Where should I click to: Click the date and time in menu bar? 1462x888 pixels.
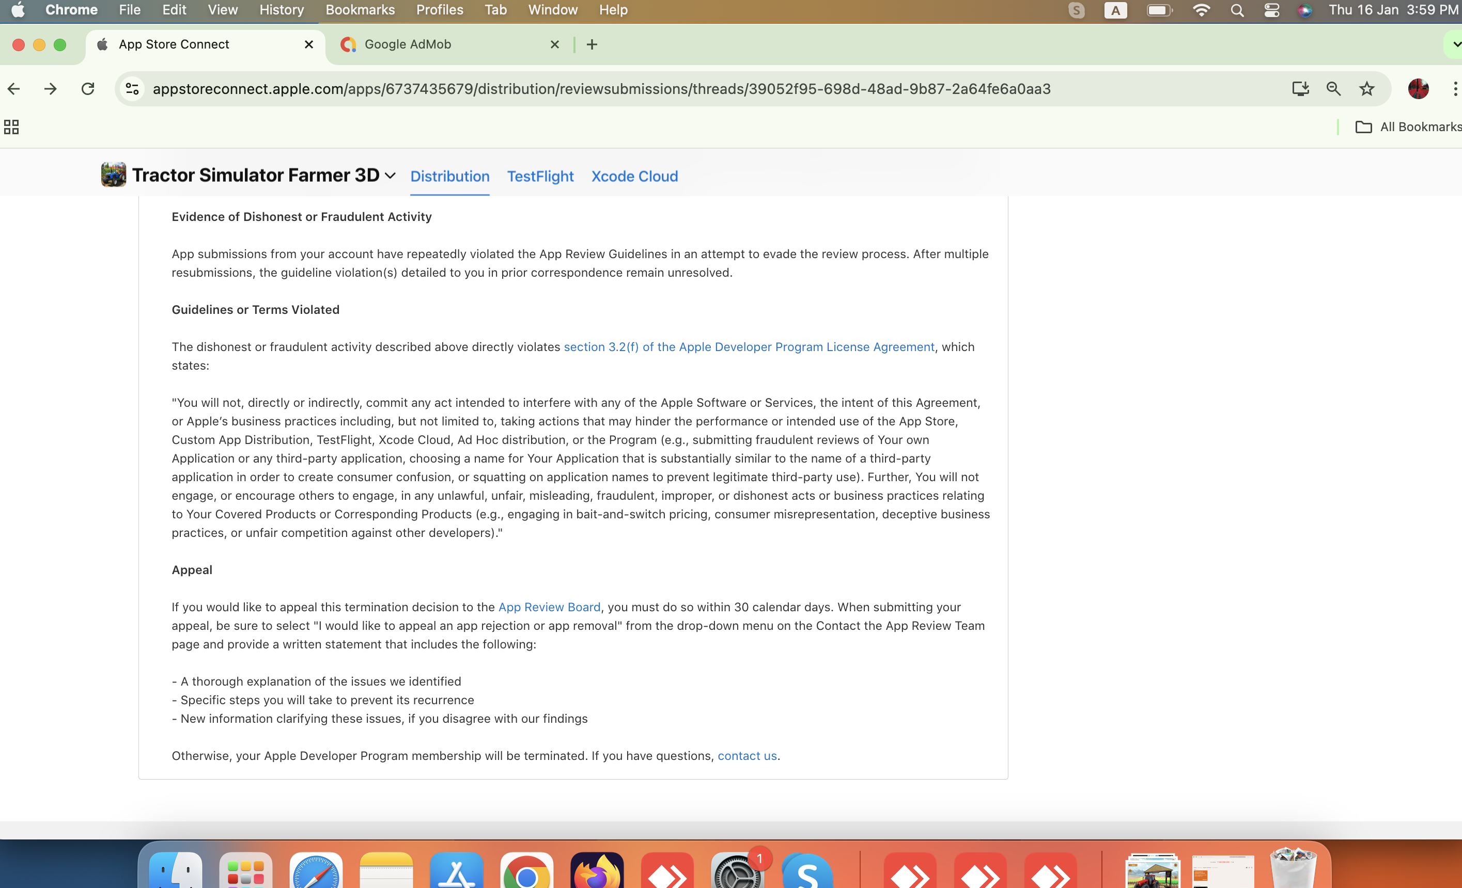(1394, 10)
